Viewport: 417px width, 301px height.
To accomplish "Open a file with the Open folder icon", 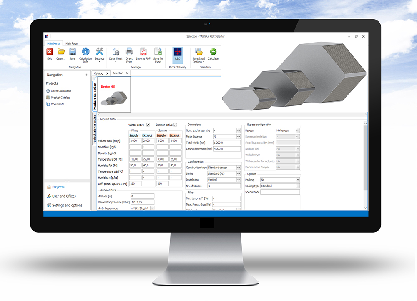I will click(x=61, y=52).
